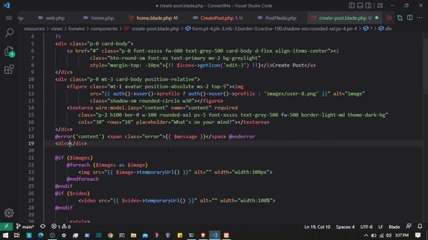Click the feedback/account icon in status bar
Image resolution: width=428 pixels, height=240 pixels.
pos(409,227)
